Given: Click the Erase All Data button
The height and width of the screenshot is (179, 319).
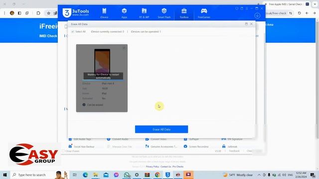Looking at the screenshot, I should click(161, 129).
